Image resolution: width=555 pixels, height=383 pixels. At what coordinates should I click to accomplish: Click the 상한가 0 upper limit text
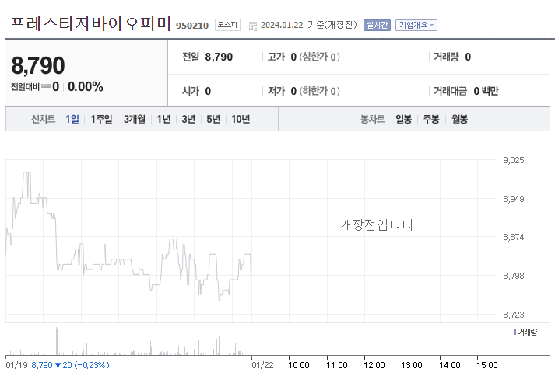(320, 57)
